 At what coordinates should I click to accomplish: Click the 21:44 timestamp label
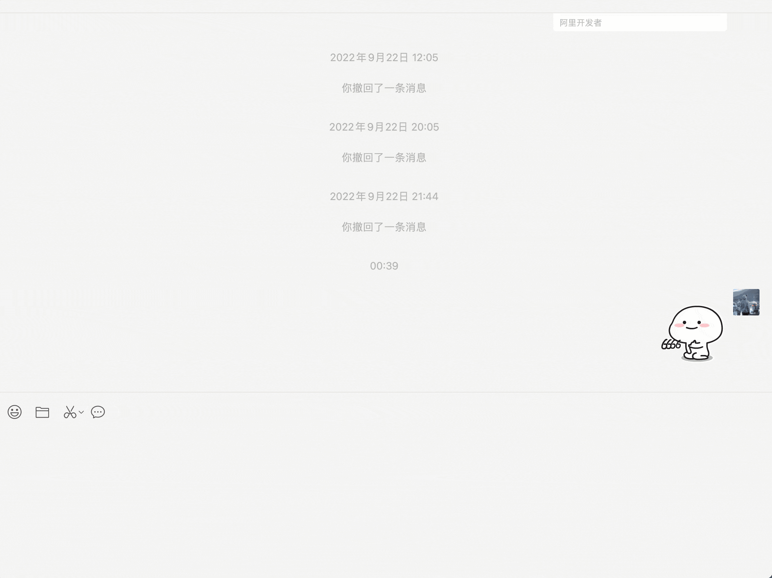tap(384, 197)
